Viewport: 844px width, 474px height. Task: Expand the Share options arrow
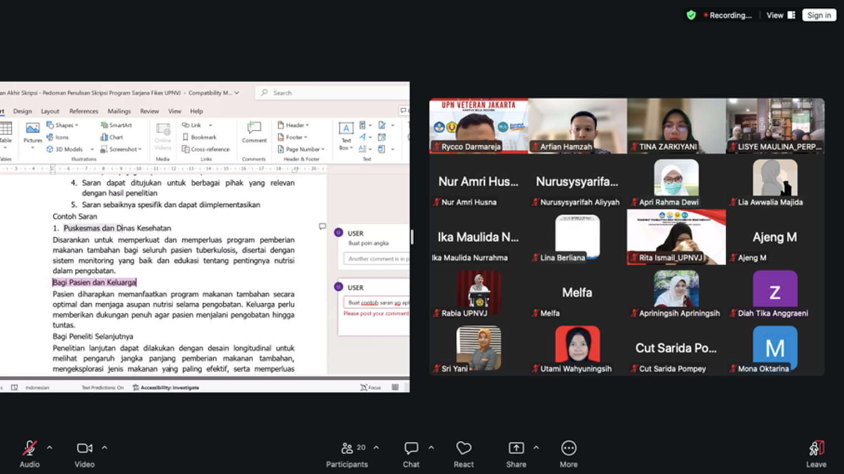pos(536,447)
